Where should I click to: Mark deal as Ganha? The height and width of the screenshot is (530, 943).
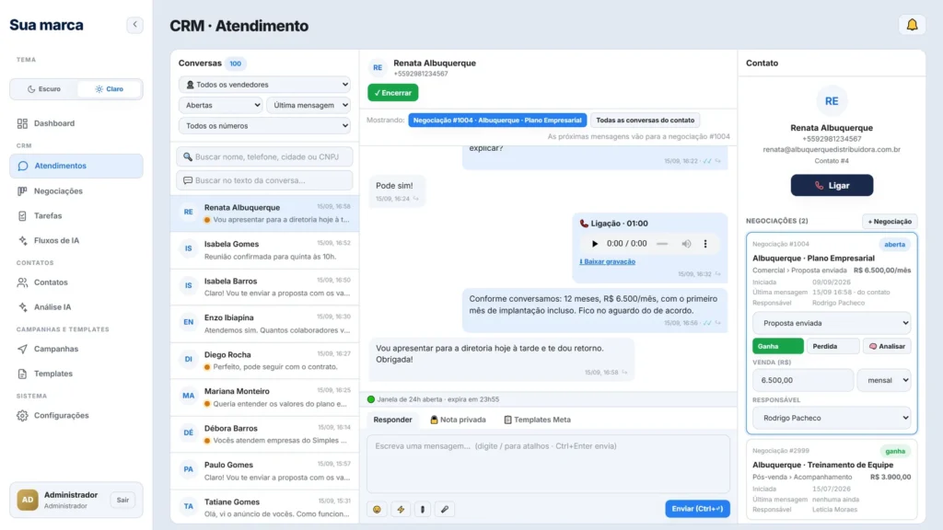(777, 347)
